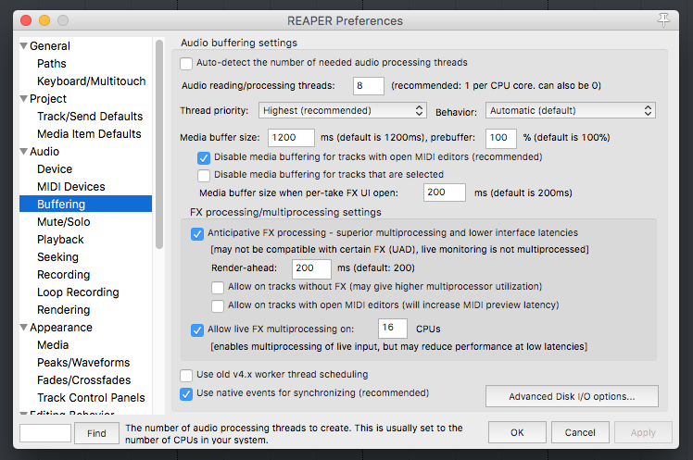Select the General category label

[x=49, y=46]
